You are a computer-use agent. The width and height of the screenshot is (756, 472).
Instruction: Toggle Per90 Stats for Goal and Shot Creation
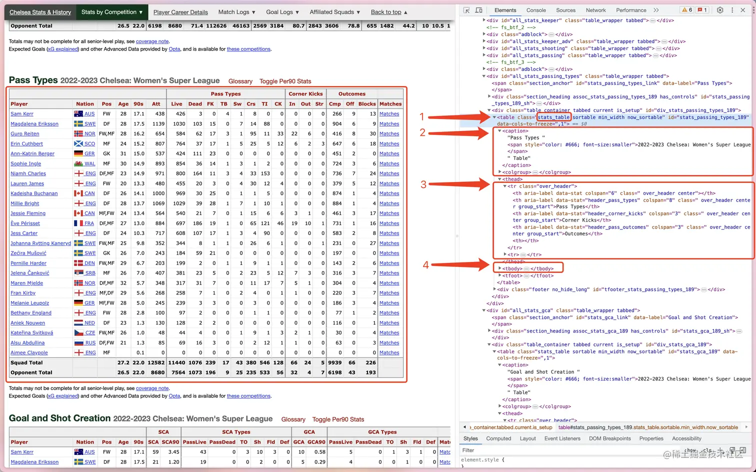(x=338, y=419)
